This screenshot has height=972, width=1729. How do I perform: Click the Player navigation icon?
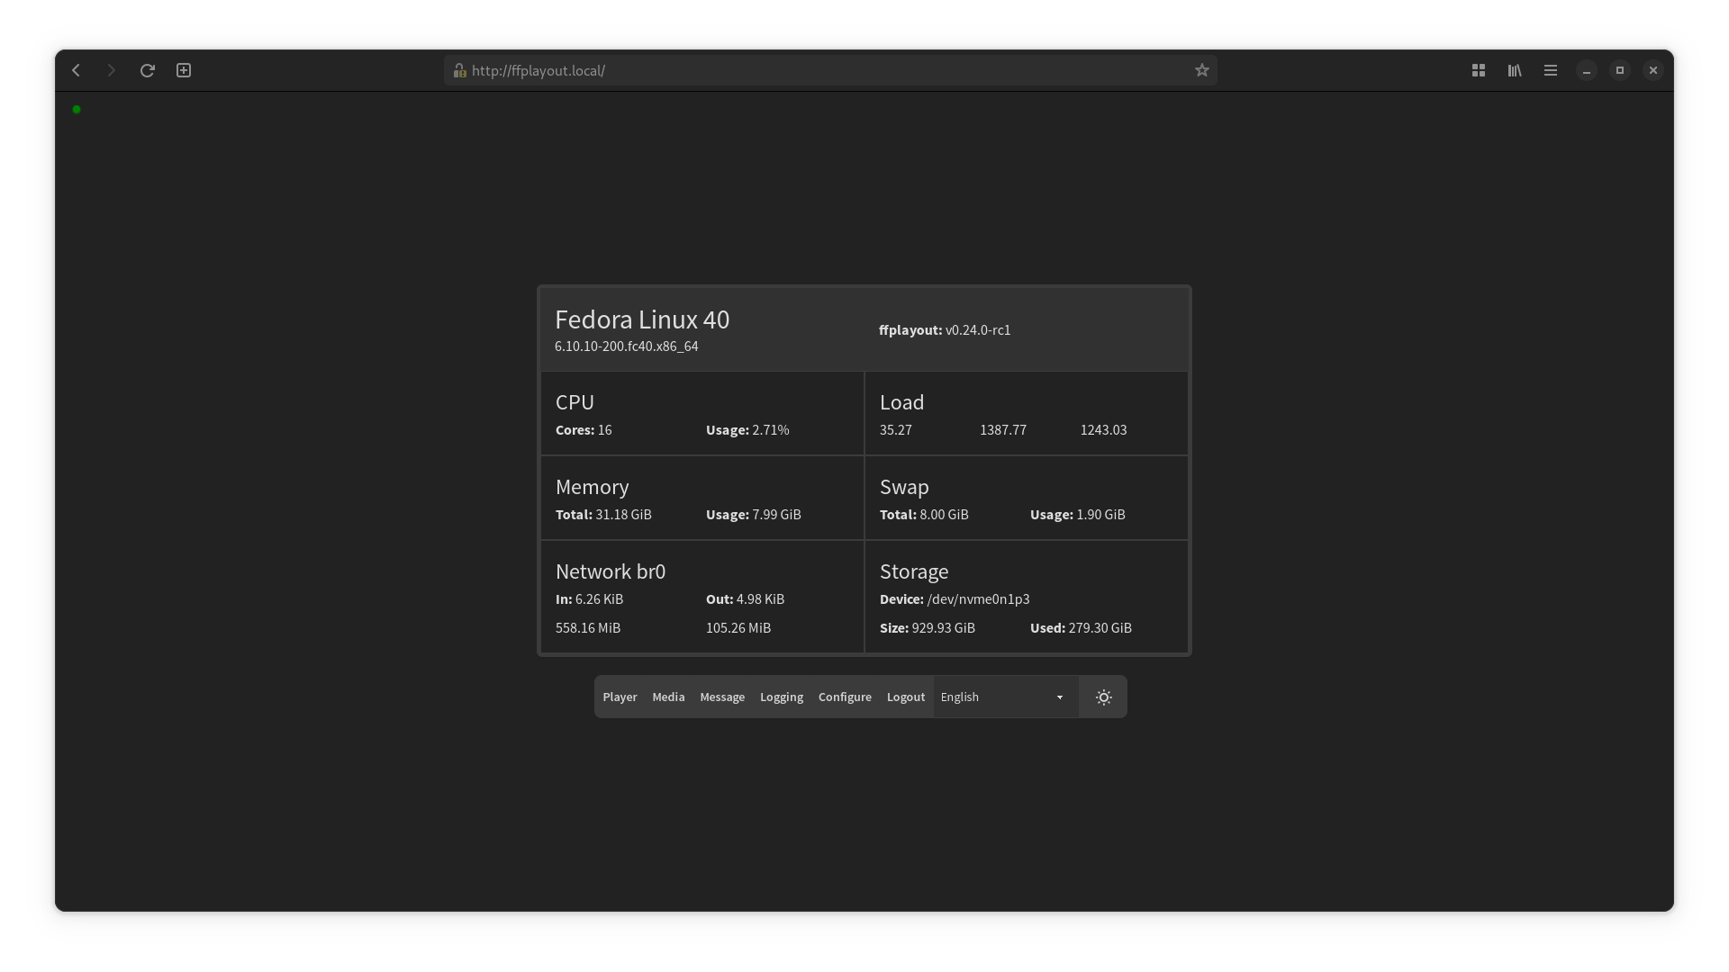tap(620, 697)
